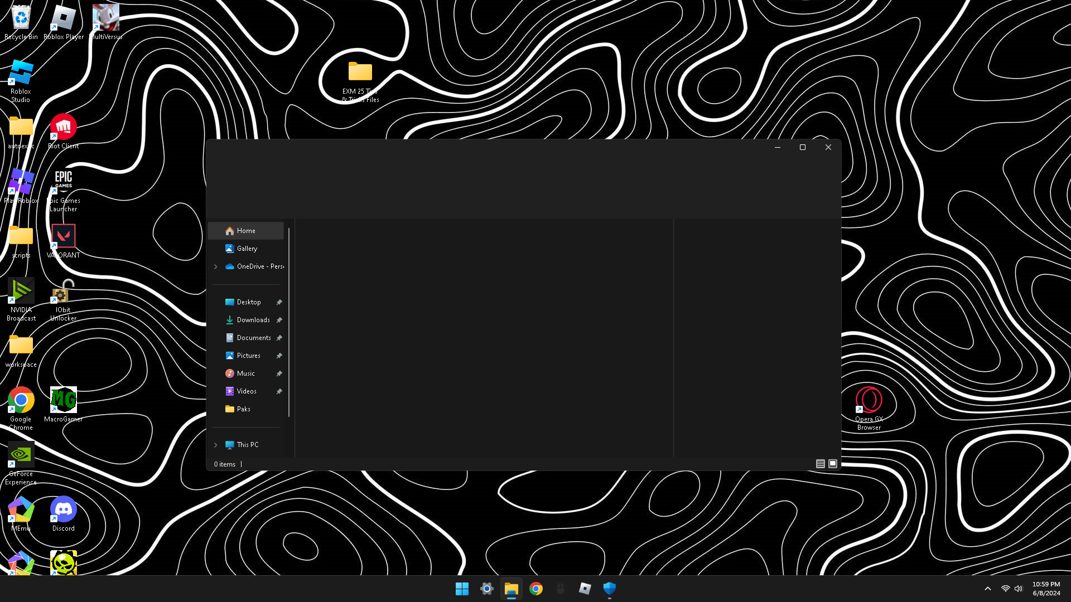Switch to large thumbnails view icon
1071x602 pixels.
coord(833,464)
